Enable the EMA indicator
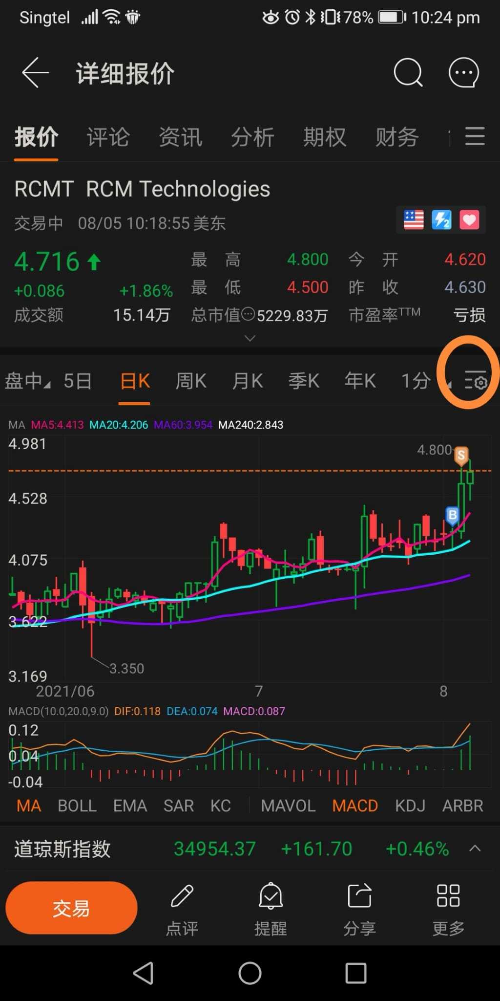 (x=130, y=806)
